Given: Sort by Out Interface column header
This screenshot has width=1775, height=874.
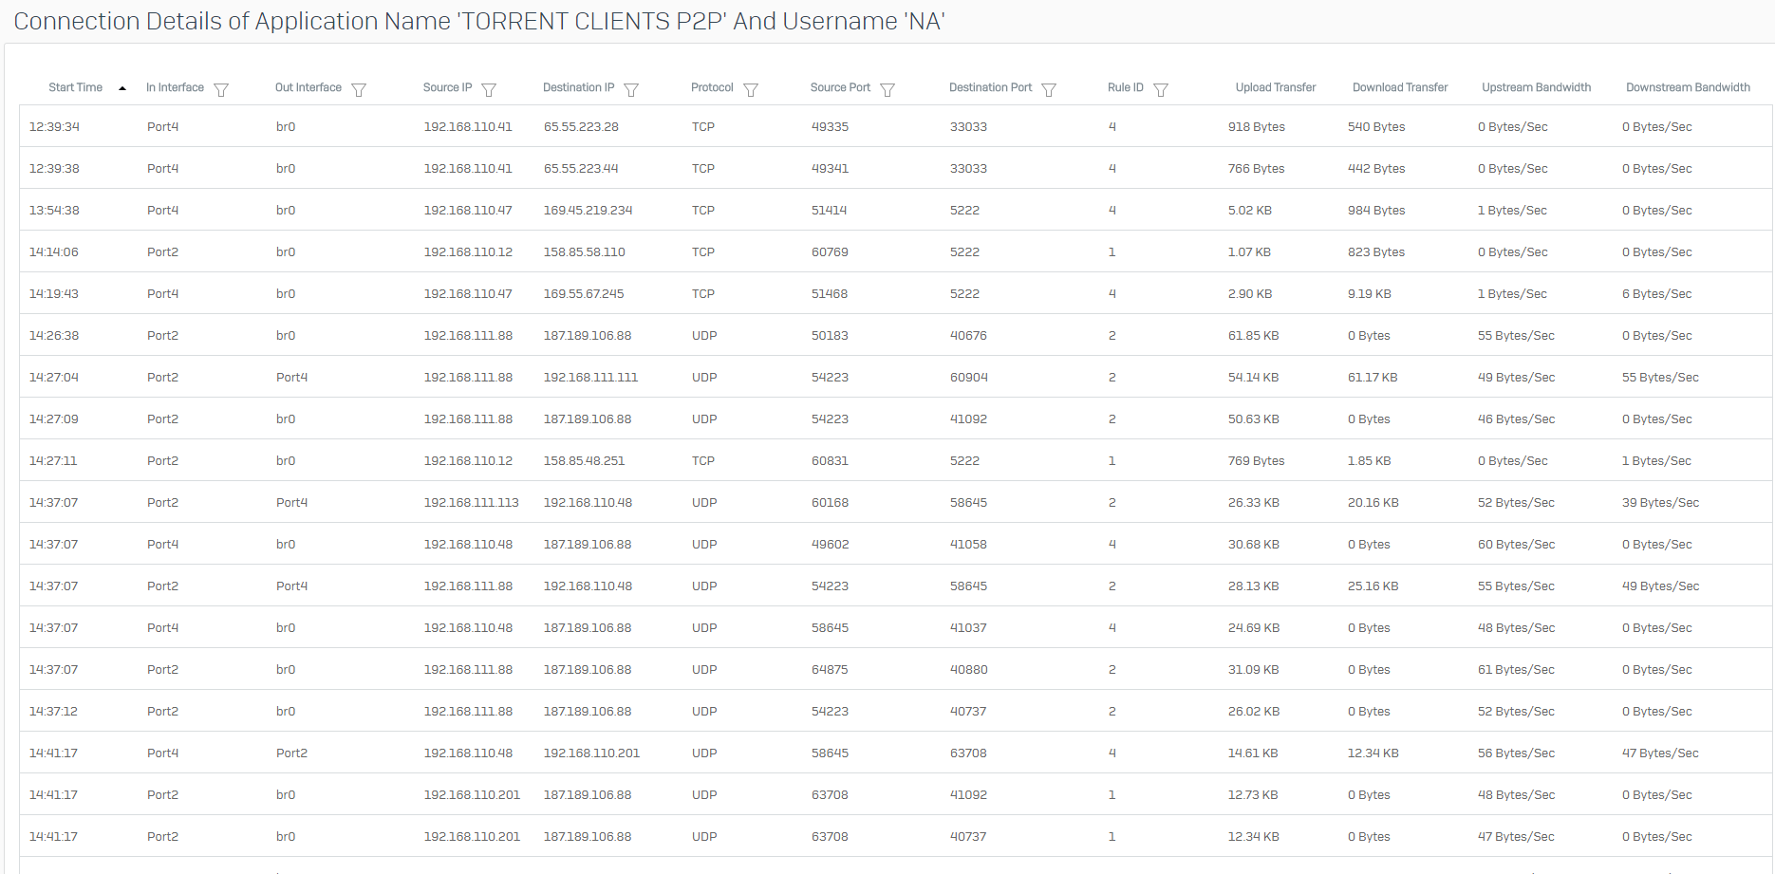Looking at the screenshot, I should coord(308,87).
